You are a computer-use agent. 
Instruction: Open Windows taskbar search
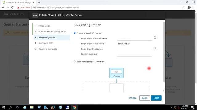(x=10, y=107)
